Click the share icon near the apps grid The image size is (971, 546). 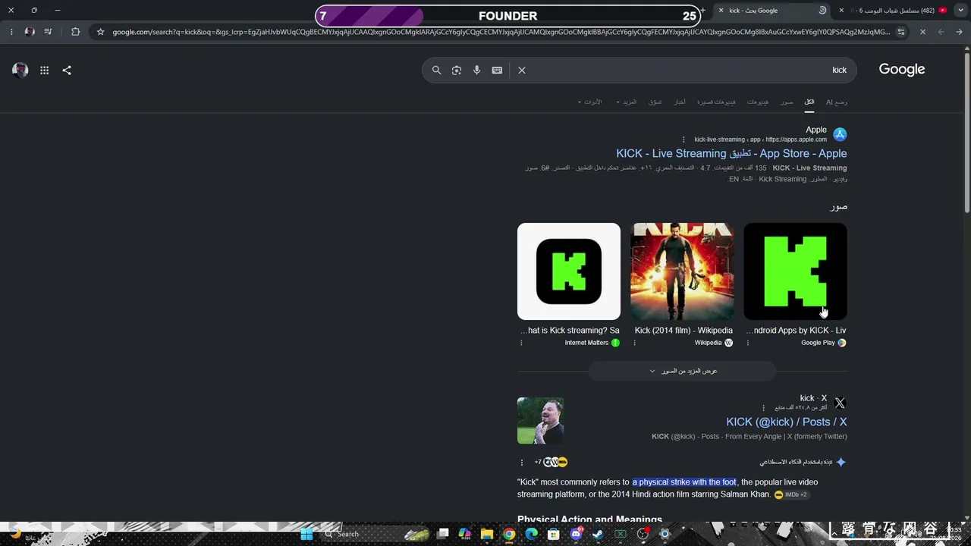coord(67,71)
